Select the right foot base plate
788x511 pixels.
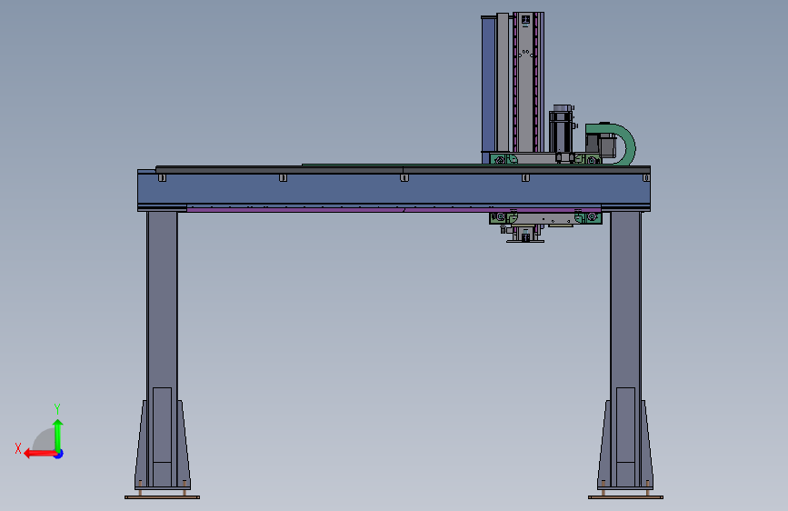click(625, 497)
